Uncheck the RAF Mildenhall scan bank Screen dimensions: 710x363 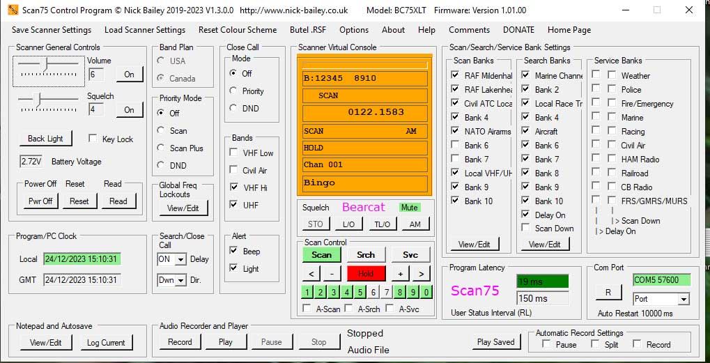[x=455, y=75]
